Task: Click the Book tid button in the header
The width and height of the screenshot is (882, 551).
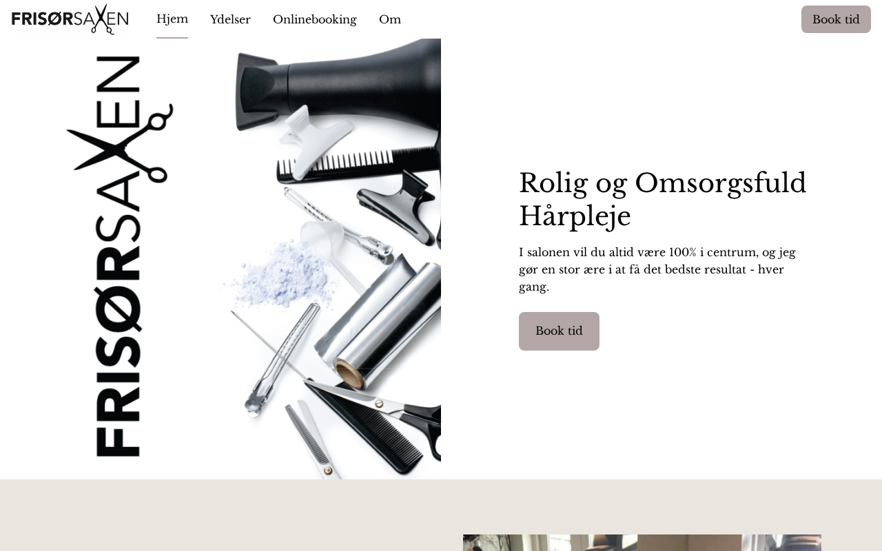Action: tap(836, 19)
